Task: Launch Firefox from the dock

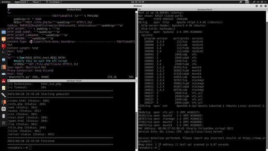Action: (4, 39)
